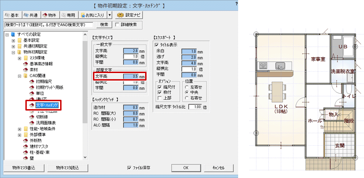Open the お気に入り dropdown arrow

[109, 15]
